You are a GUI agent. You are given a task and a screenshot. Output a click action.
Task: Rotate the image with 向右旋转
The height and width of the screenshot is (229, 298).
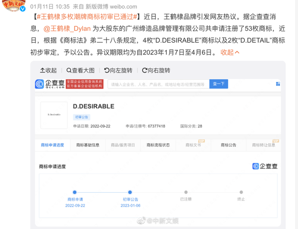coord(156,70)
